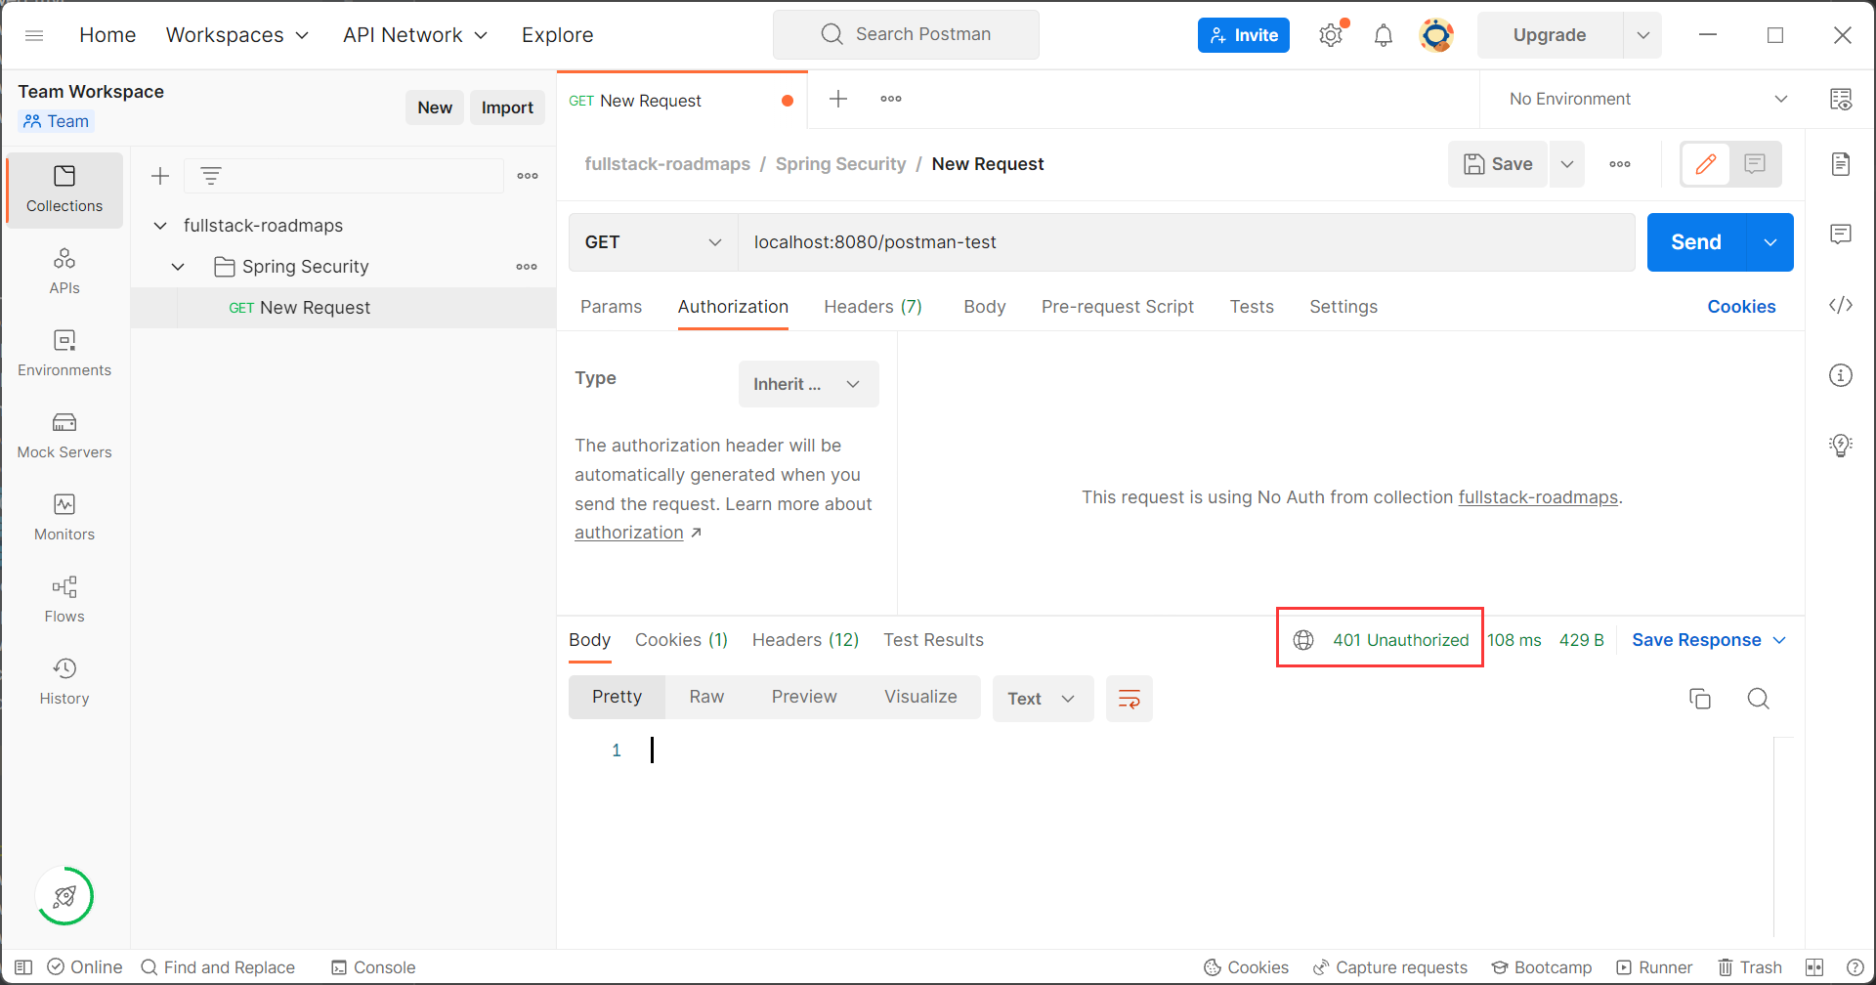Screen dimensions: 1876x985
Task: Collapse the Spring Security folder
Action: click(178, 267)
